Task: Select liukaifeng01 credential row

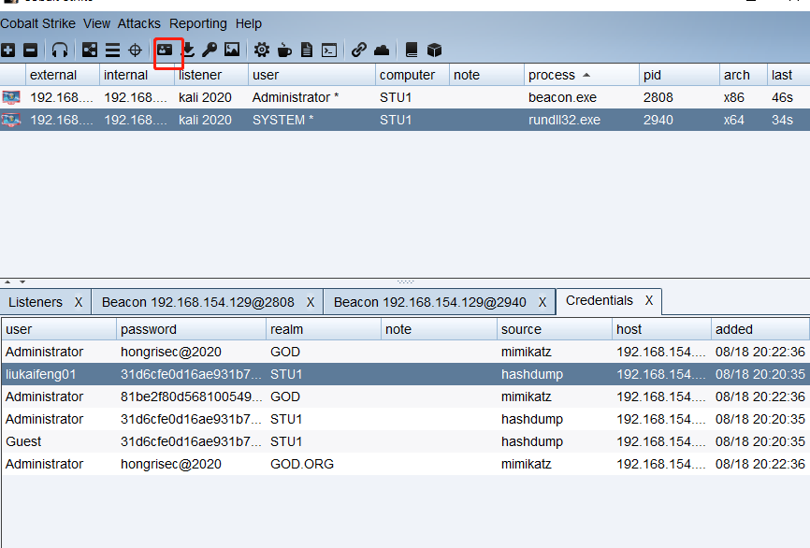Action: [x=405, y=374]
